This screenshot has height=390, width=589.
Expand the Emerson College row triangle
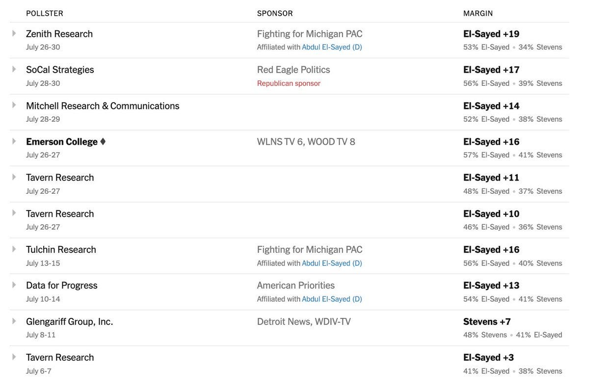click(14, 141)
